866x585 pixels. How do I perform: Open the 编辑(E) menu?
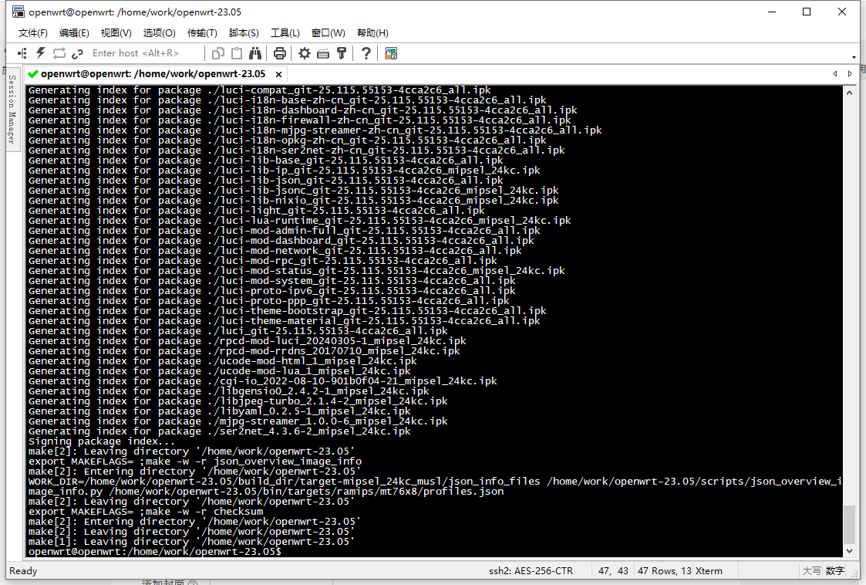[x=74, y=33]
